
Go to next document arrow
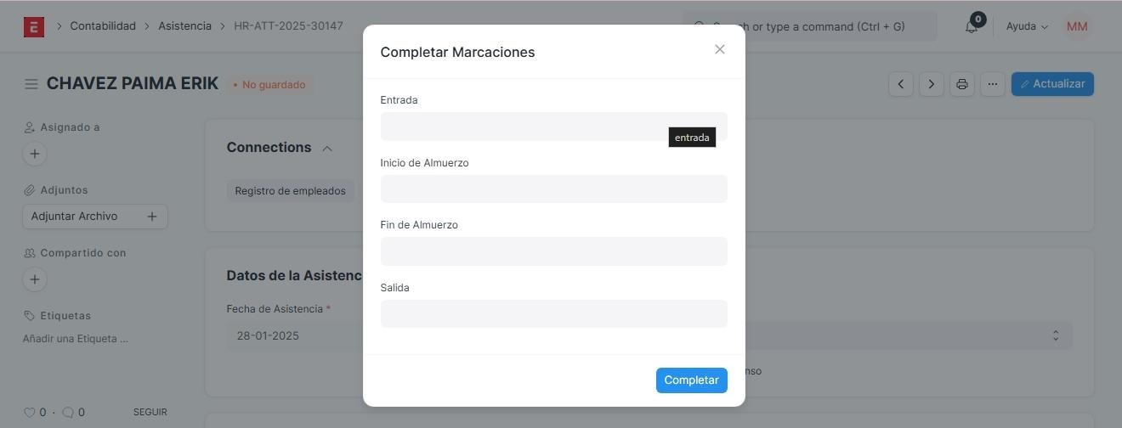(932, 84)
